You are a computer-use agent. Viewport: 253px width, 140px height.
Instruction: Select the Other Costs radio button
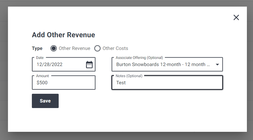coord(97,48)
